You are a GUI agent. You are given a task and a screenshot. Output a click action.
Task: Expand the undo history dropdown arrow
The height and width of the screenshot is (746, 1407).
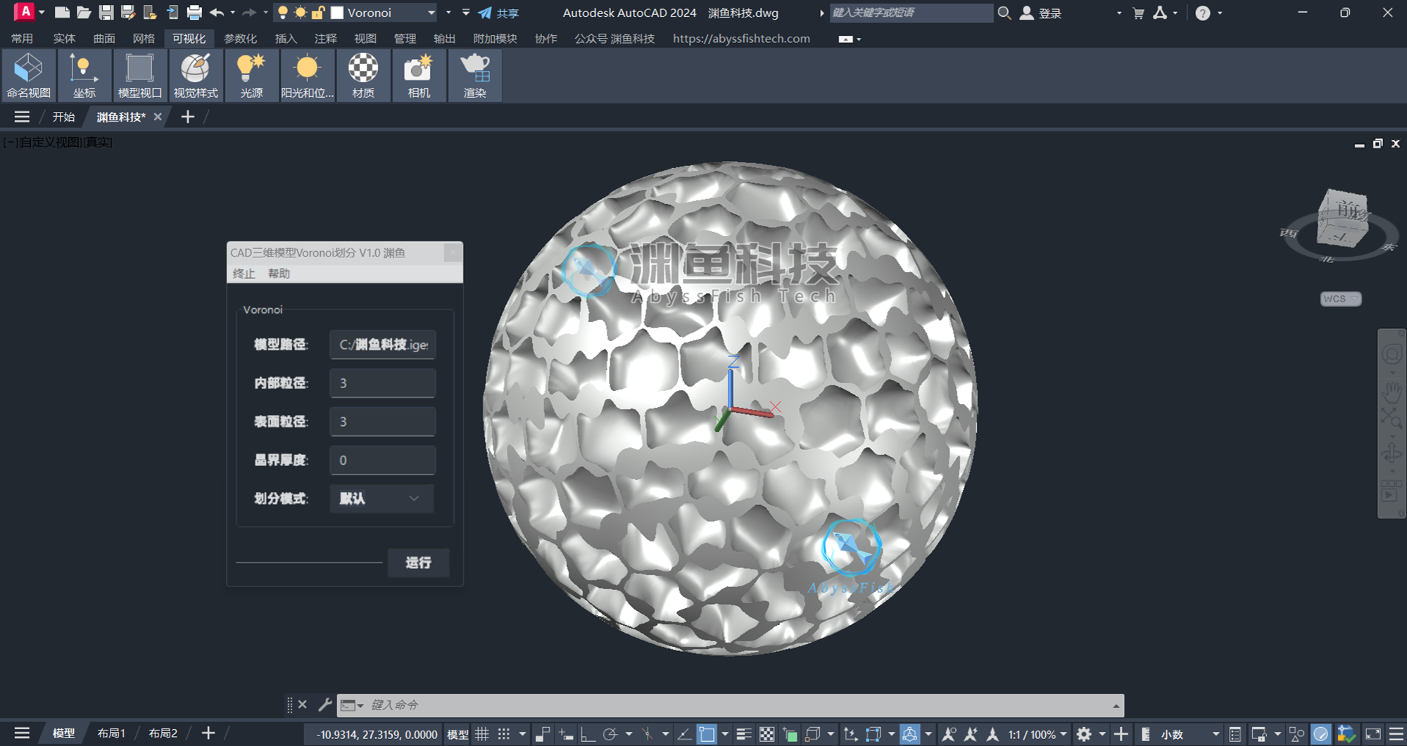click(x=232, y=13)
